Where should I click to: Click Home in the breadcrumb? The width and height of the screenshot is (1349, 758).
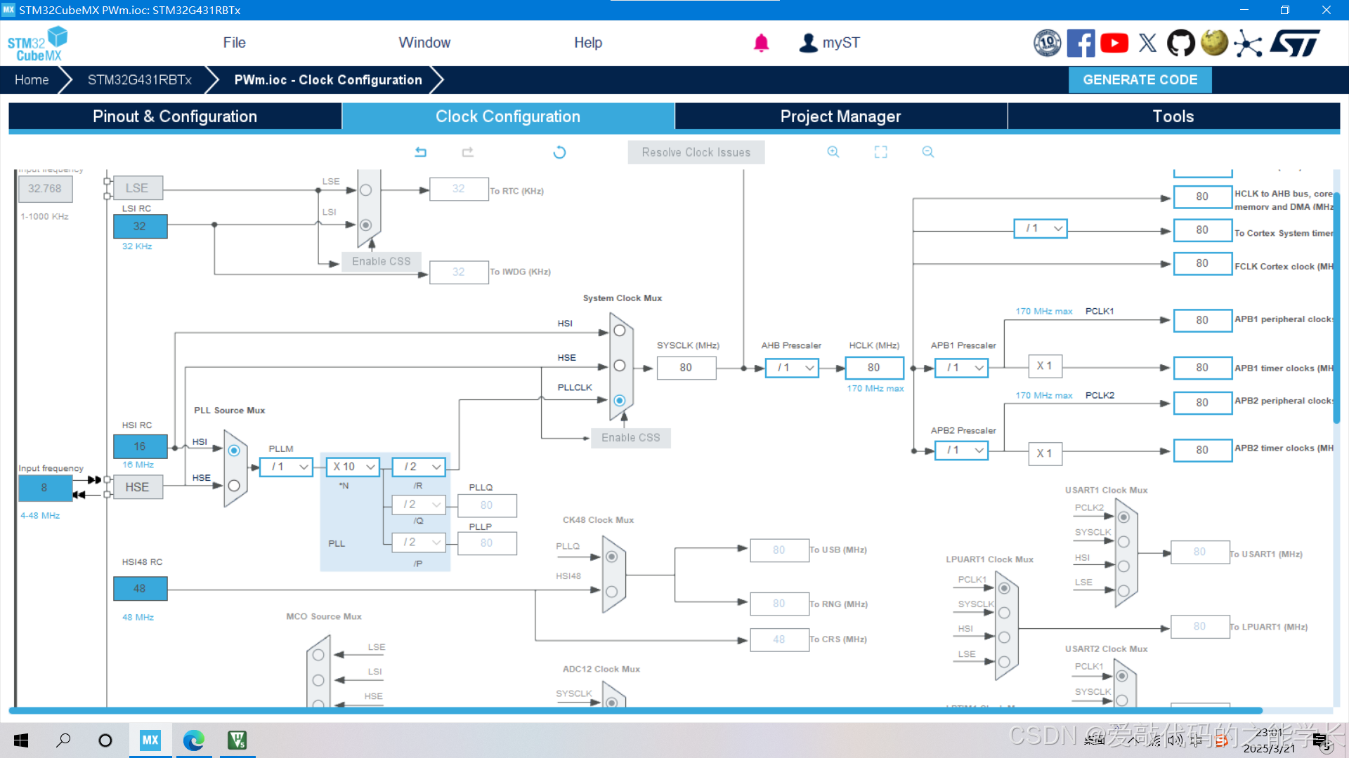click(32, 80)
